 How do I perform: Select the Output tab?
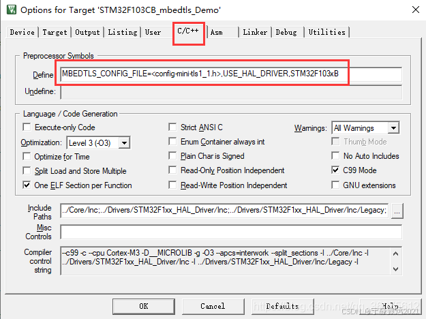(x=87, y=32)
